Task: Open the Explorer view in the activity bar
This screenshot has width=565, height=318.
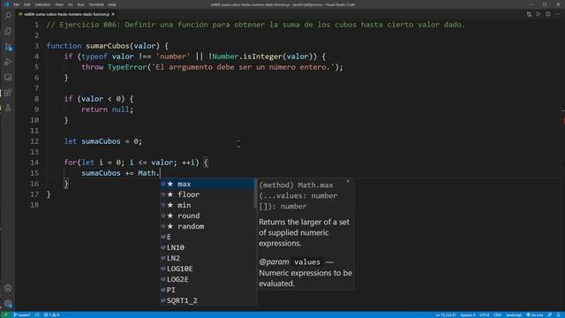Action: click(x=8, y=32)
